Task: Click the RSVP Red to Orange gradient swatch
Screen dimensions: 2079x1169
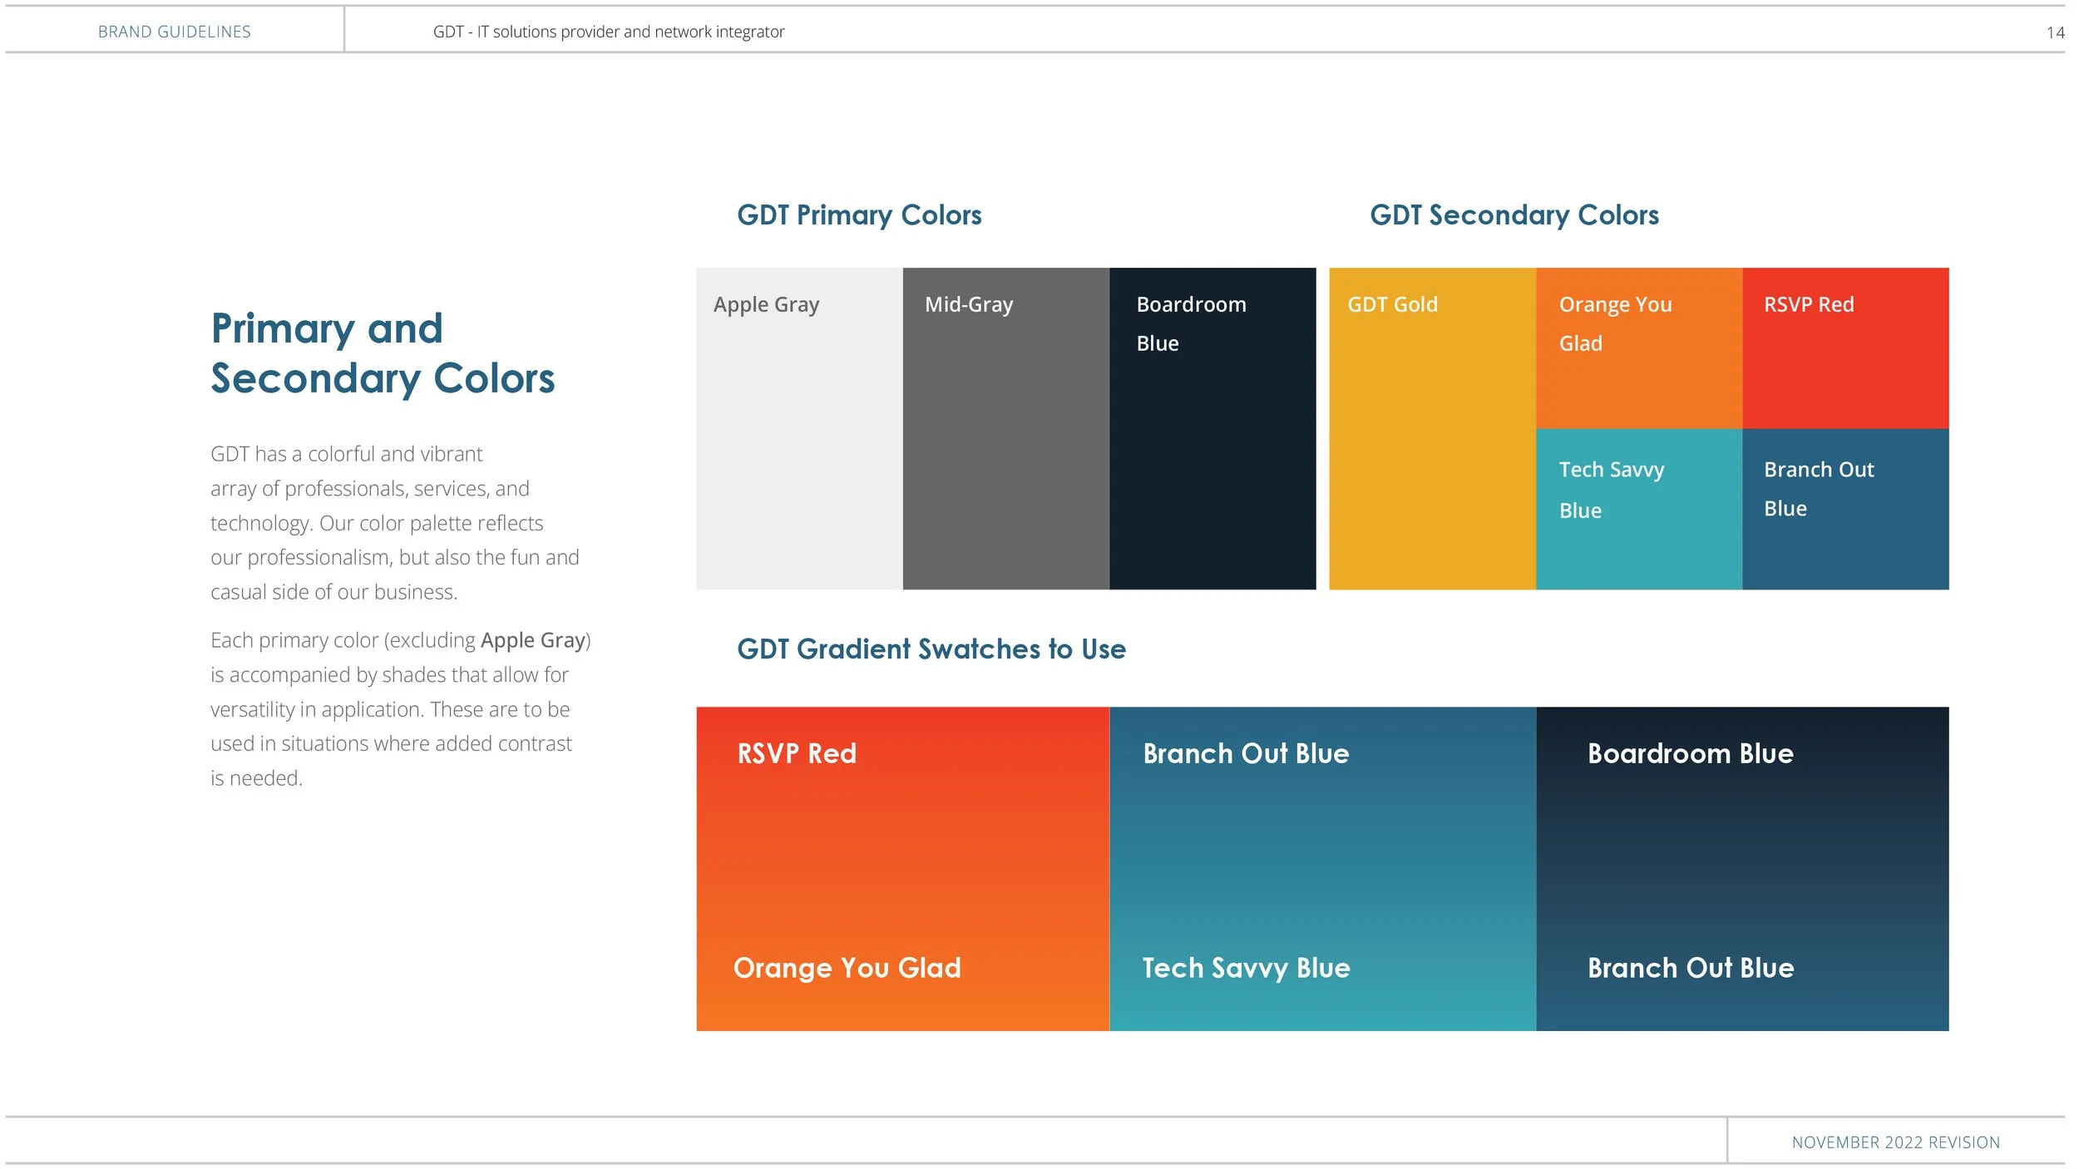Action: (x=903, y=869)
